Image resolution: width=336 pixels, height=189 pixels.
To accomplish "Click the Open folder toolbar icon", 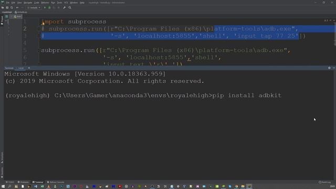I will click(3, 7).
